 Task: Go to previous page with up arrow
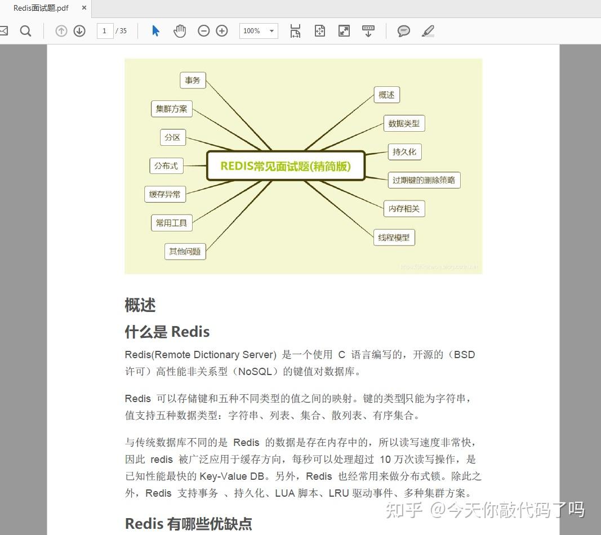point(61,31)
